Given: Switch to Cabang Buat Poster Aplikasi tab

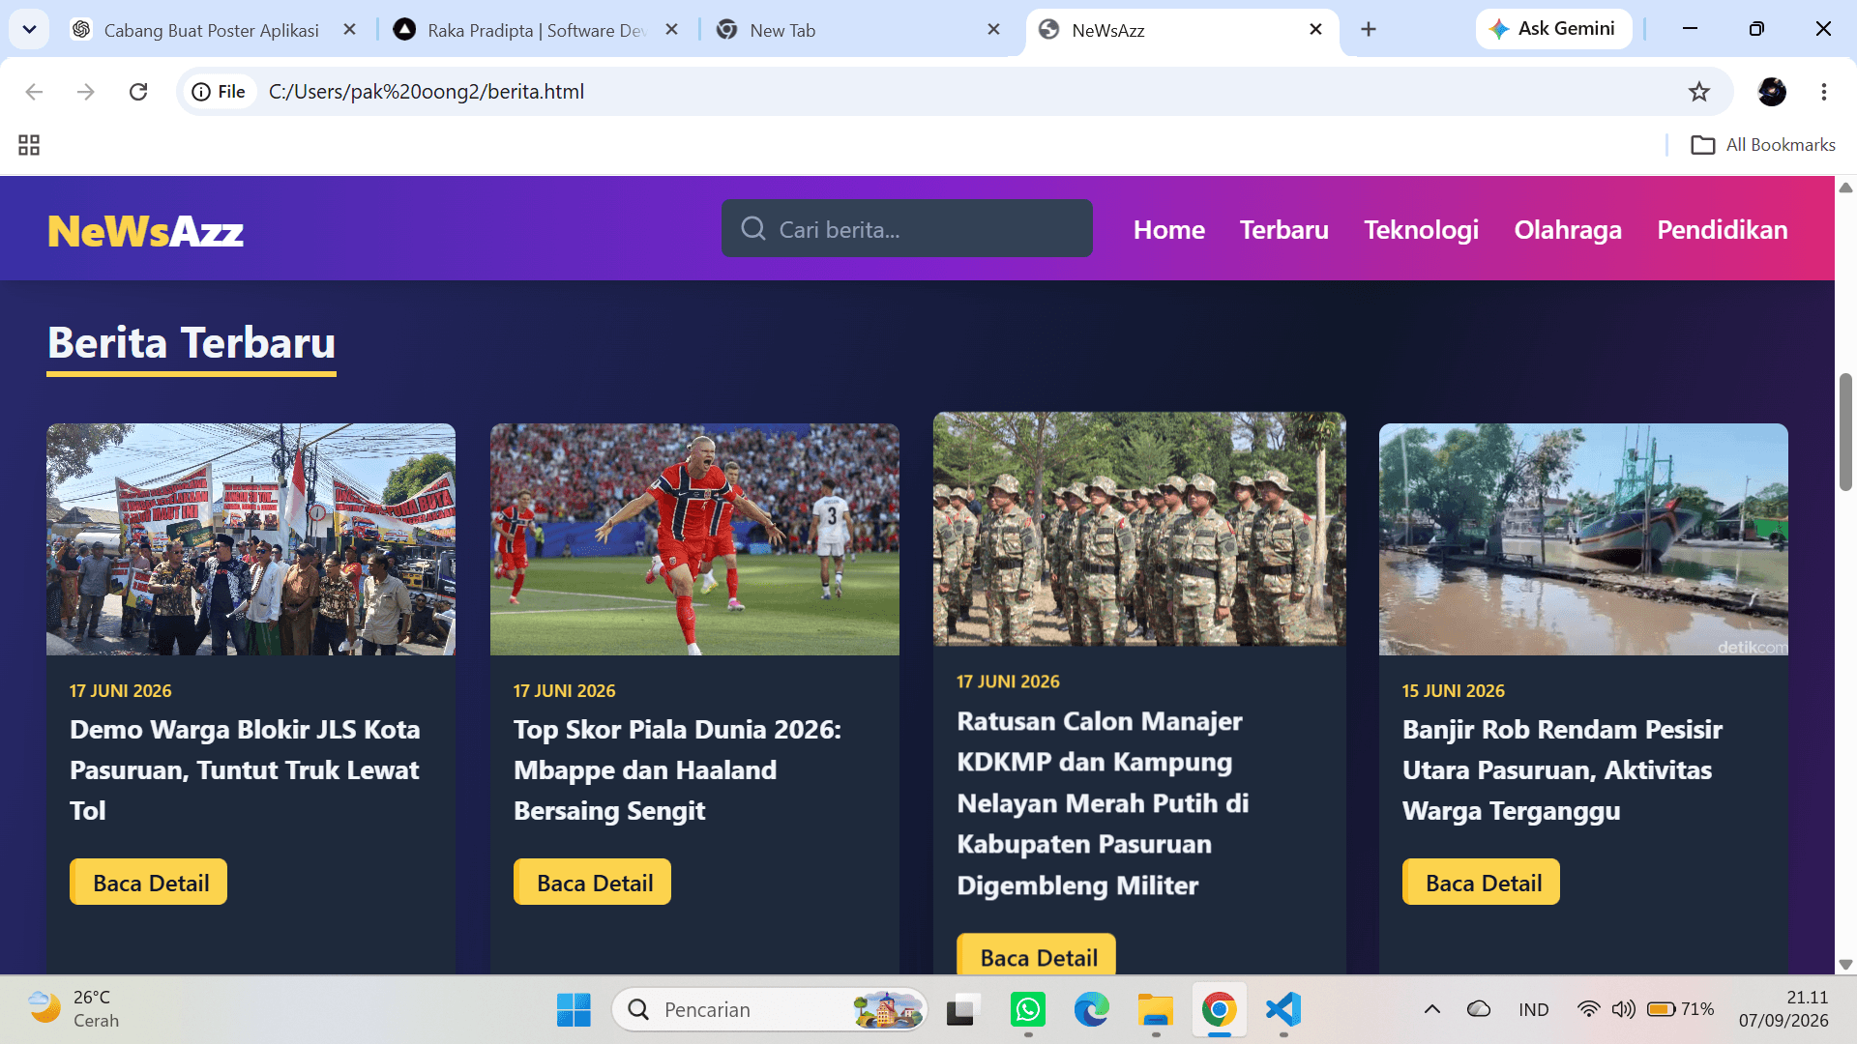Looking at the screenshot, I should click(213, 30).
